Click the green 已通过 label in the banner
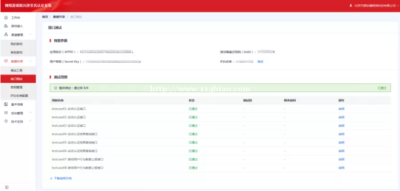The image size is (400, 191). (x=382, y=88)
